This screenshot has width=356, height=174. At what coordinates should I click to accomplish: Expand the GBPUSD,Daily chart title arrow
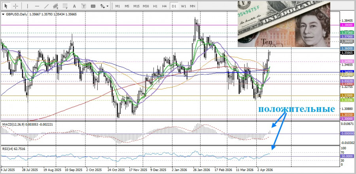pos(3,14)
